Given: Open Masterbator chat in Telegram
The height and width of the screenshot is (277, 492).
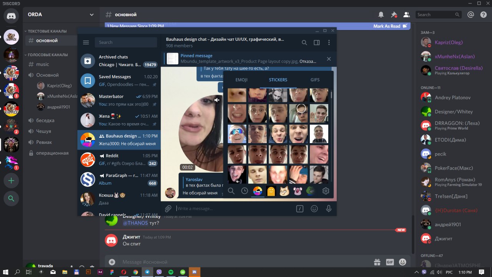Looking at the screenshot, I should tap(119, 100).
